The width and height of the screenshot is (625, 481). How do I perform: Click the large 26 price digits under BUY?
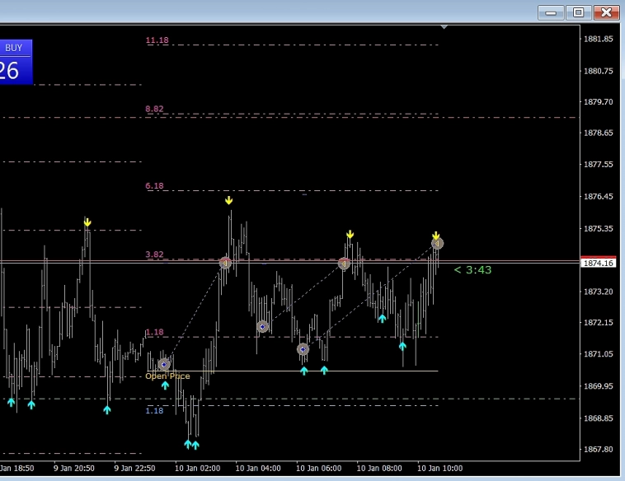(x=10, y=71)
